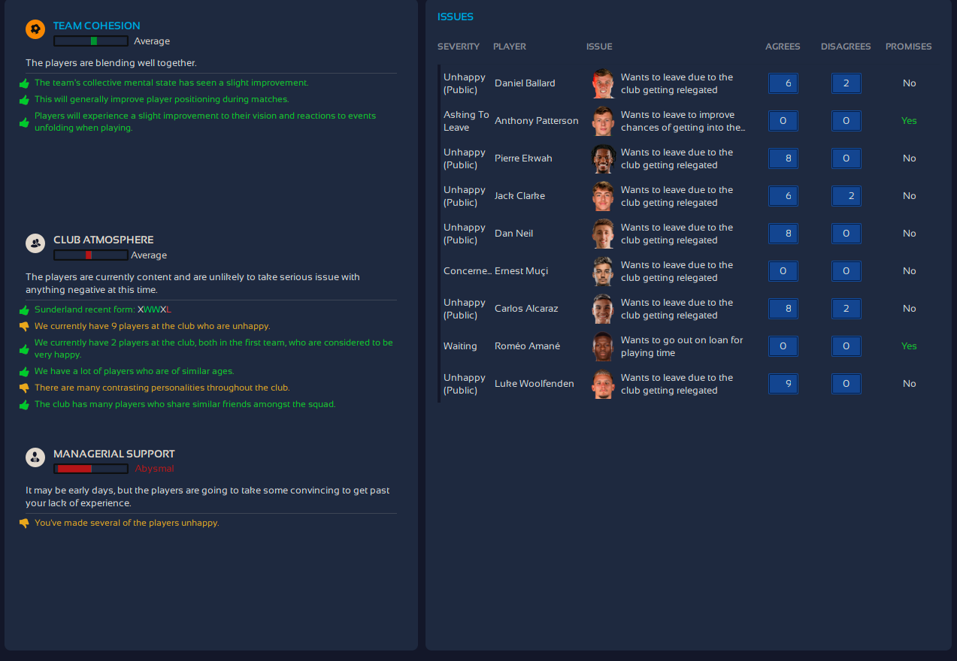Open the Team Cohesion heading
Screen dimensions: 957x661
(96, 26)
